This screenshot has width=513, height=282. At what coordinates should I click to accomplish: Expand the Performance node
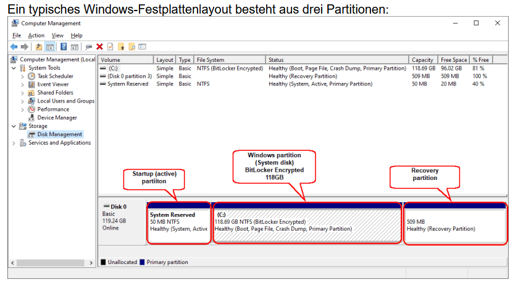point(22,109)
